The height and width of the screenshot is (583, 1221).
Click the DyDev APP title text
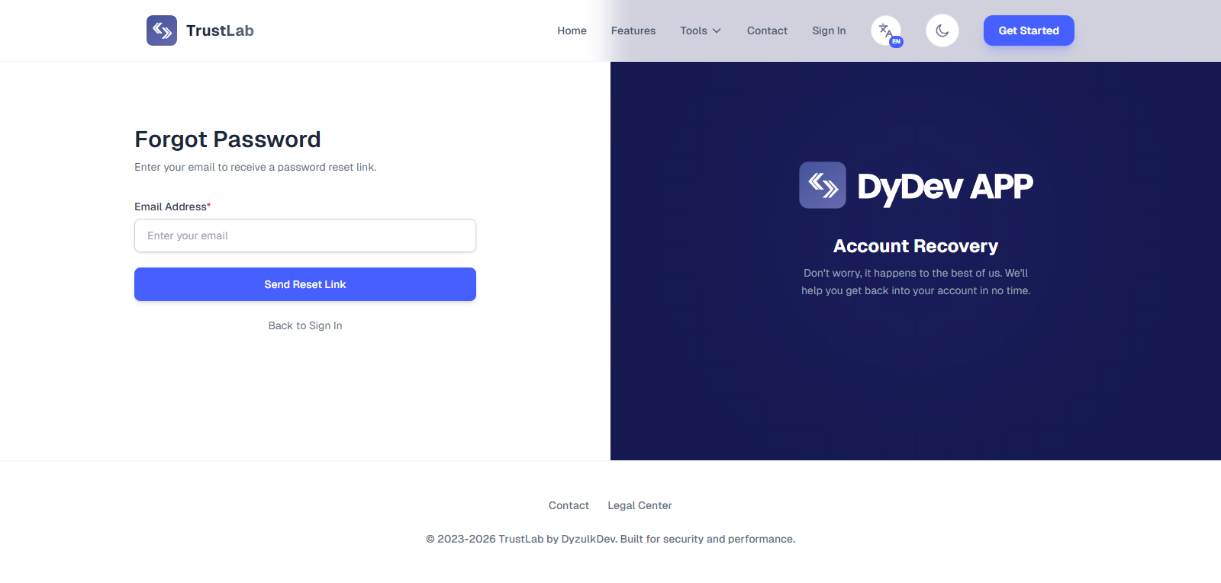[945, 187]
